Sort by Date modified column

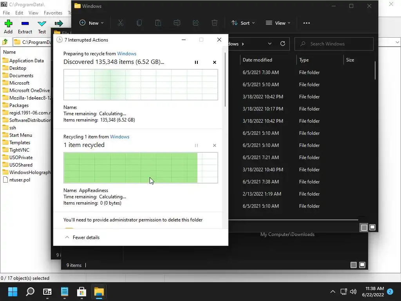click(257, 60)
